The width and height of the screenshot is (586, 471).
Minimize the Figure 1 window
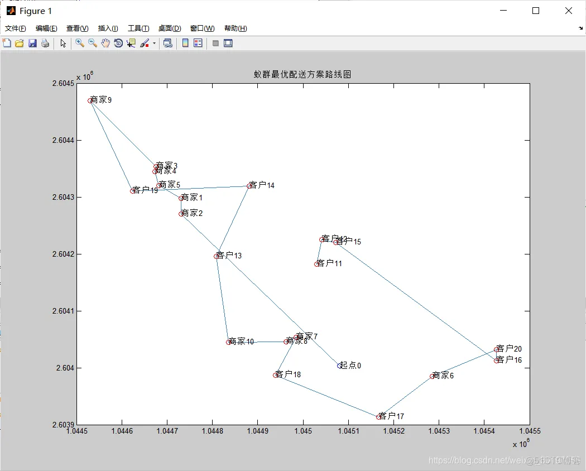(x=503, y=11)
